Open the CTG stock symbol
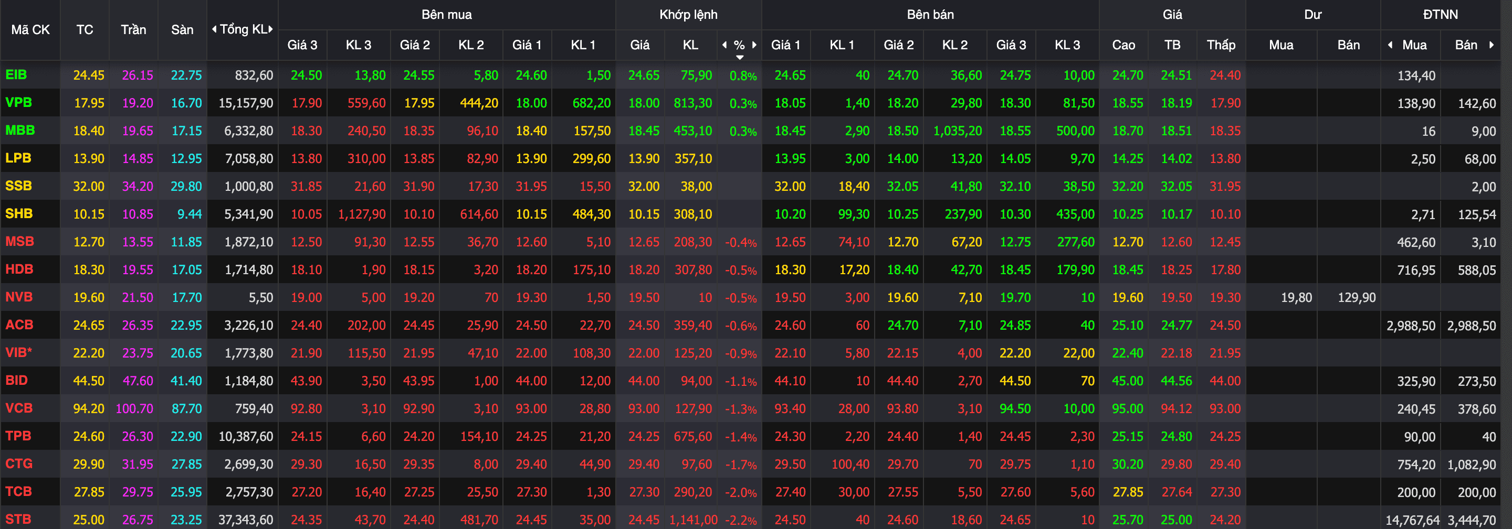The image size is (1512, 529). tap(19, 463)
